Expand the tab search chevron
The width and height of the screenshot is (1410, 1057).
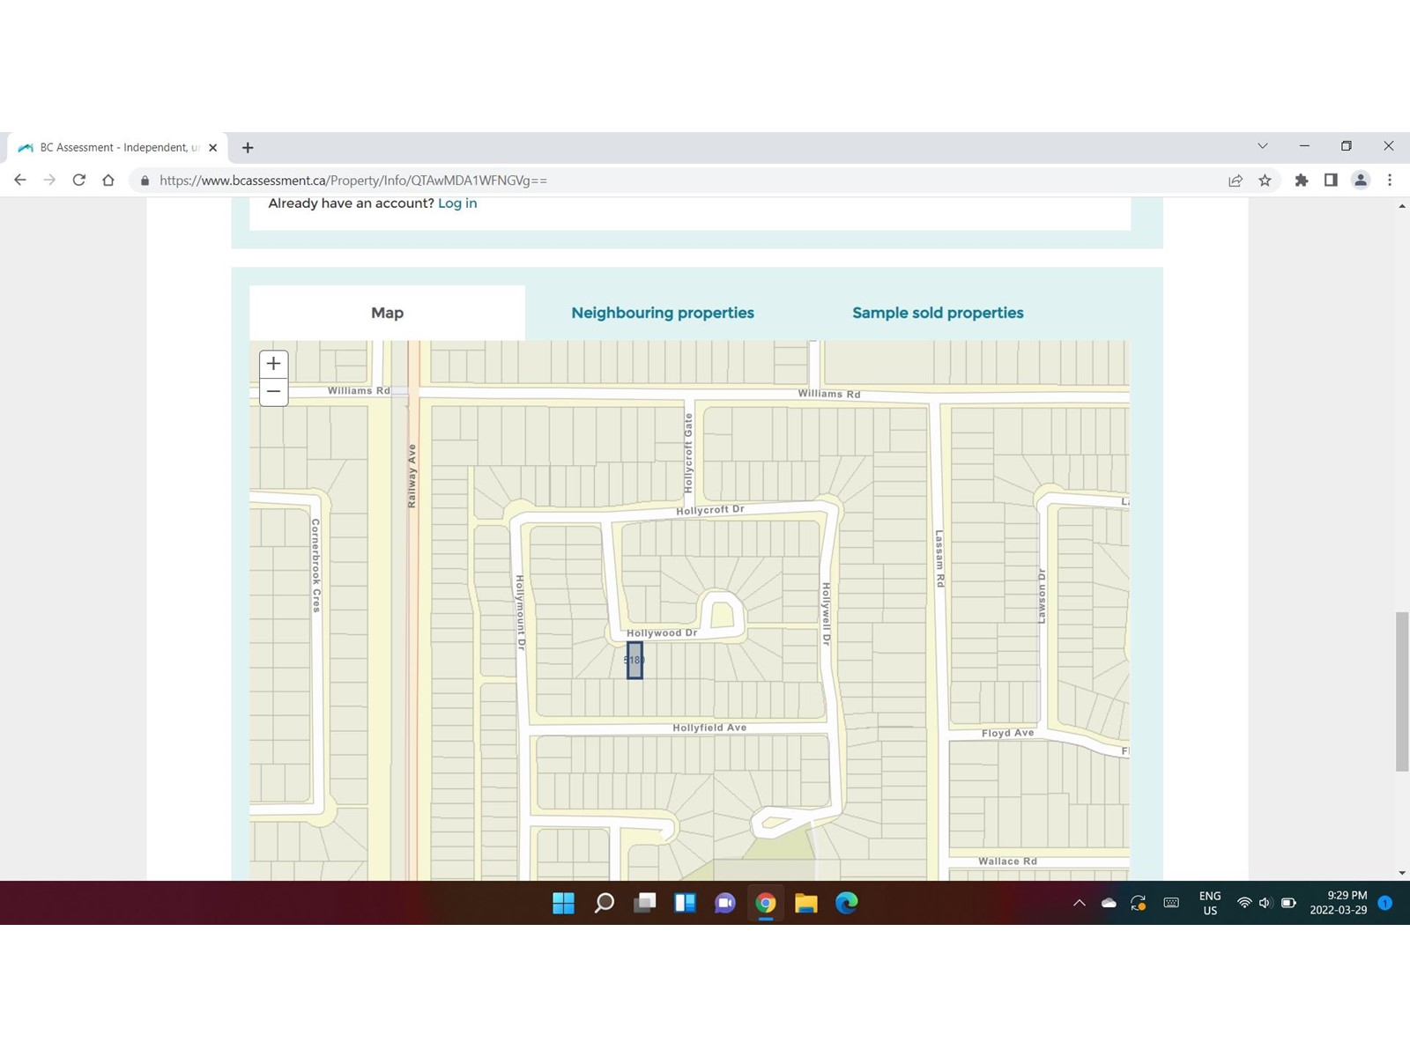(1262, 146)
